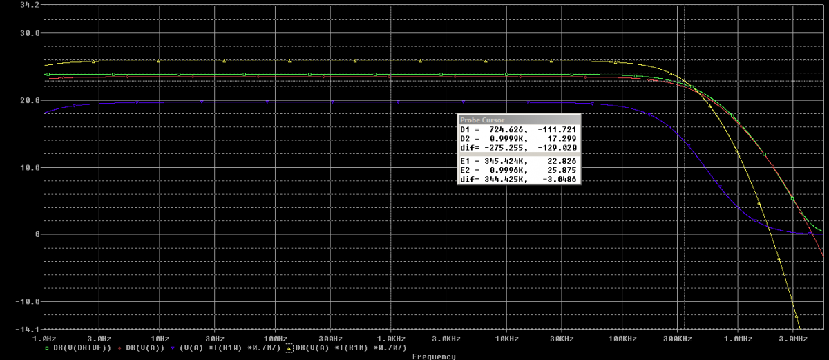
Task: Click the D1 = 724.626 cursor row
Action: 519,129
